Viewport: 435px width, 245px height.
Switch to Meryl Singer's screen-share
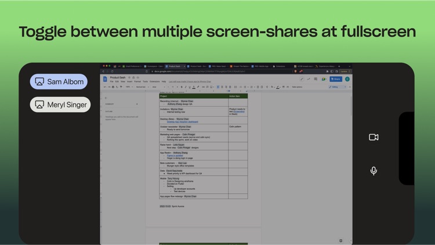(60, 105)
